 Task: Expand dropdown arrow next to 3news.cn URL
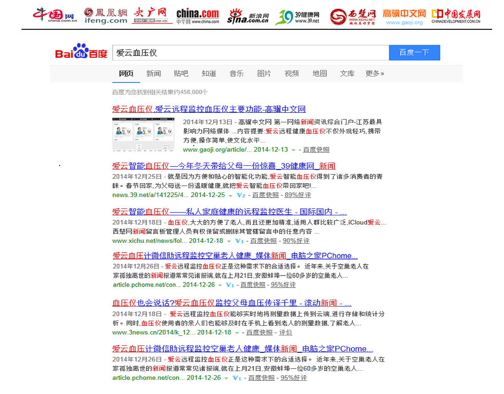[x=237, y=333]
